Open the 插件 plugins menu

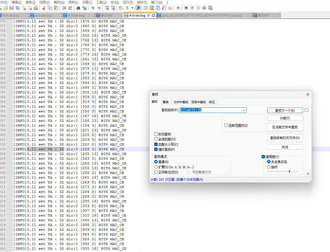click(142, 2)
